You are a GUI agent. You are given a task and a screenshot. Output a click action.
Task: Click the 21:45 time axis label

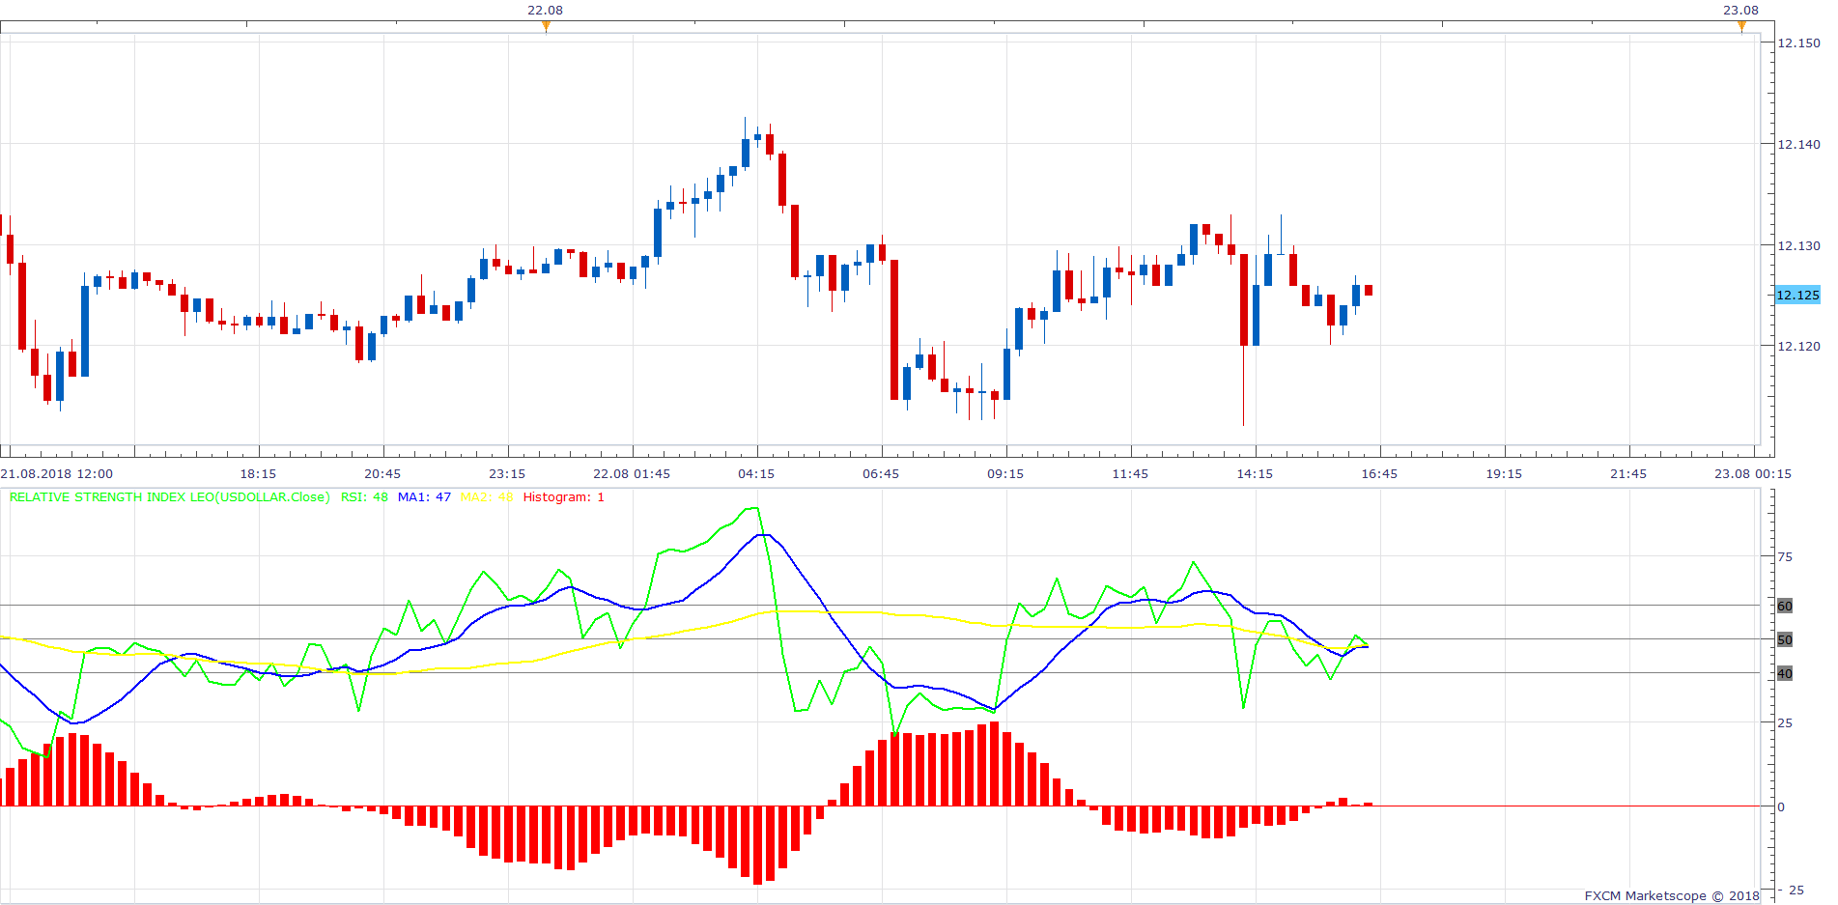pyautogui.click(x=1628, y=474)
